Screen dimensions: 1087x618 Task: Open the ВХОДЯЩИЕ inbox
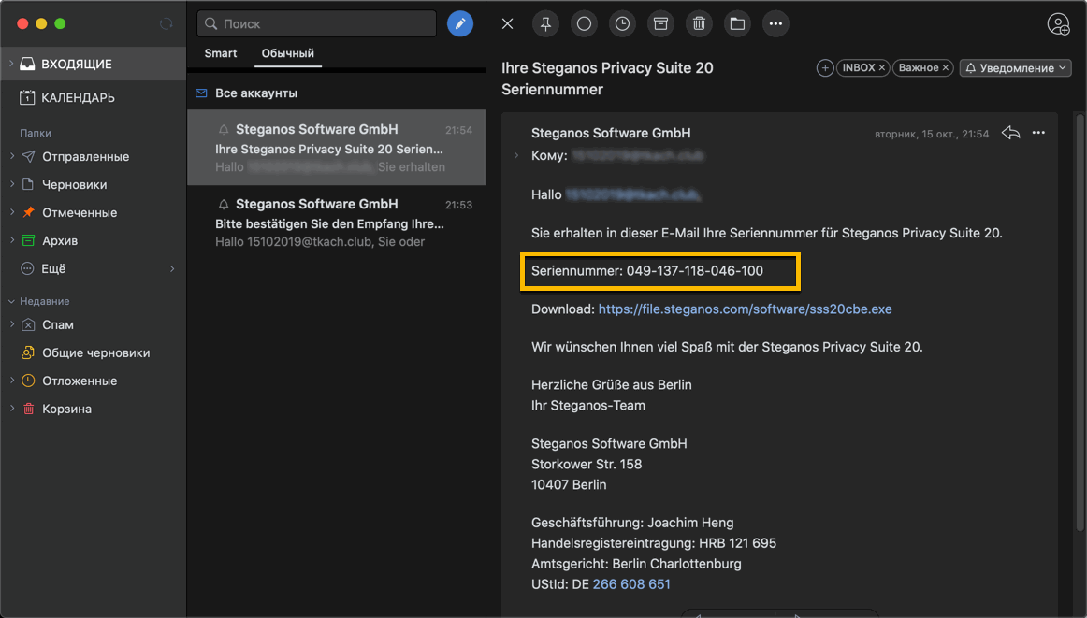pyautogui.click(x=93, y=64)
